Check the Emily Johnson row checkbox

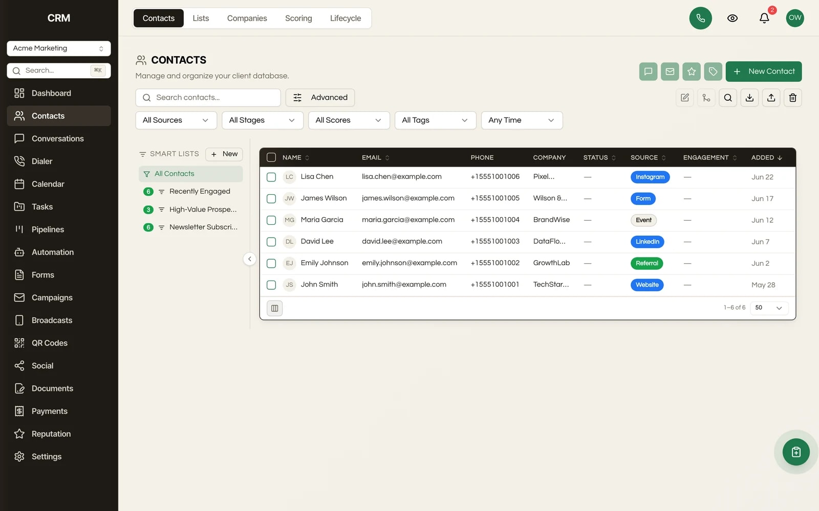[x=271, y=263]
